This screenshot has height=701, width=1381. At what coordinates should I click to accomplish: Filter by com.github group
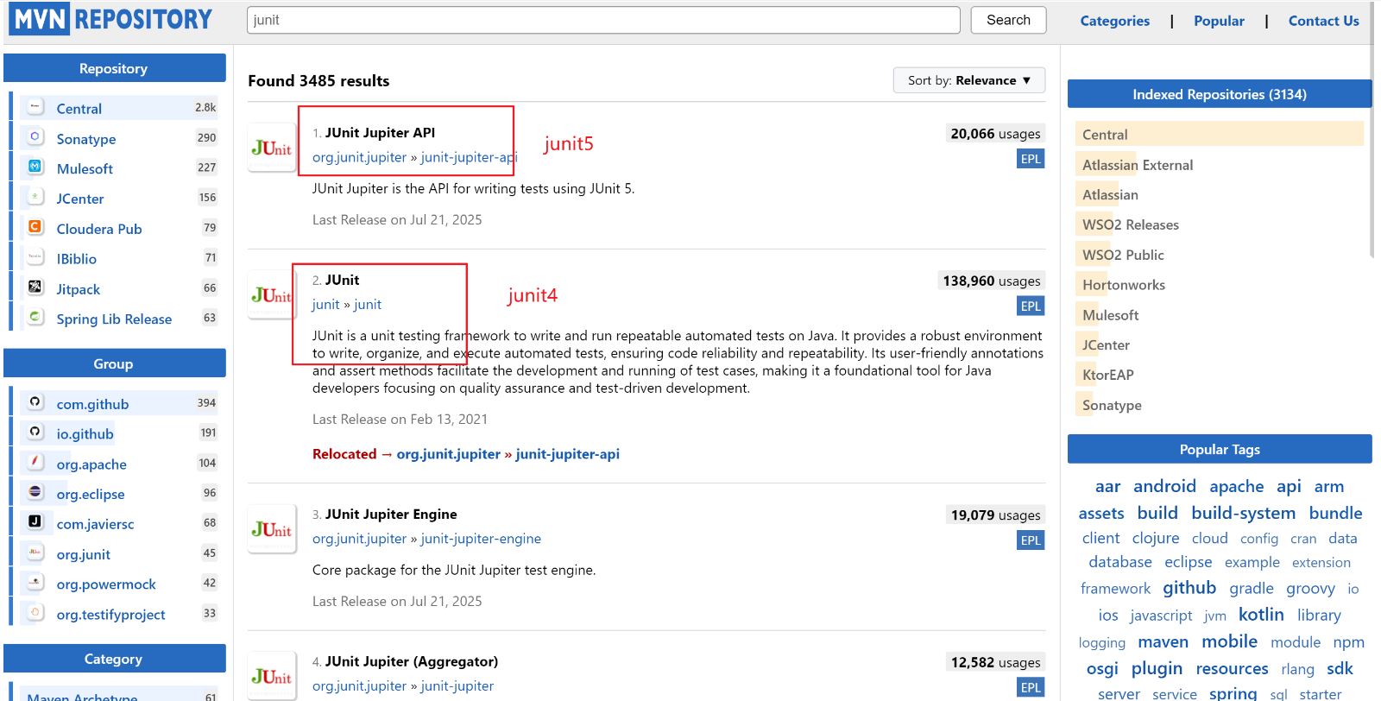point(92,404)
